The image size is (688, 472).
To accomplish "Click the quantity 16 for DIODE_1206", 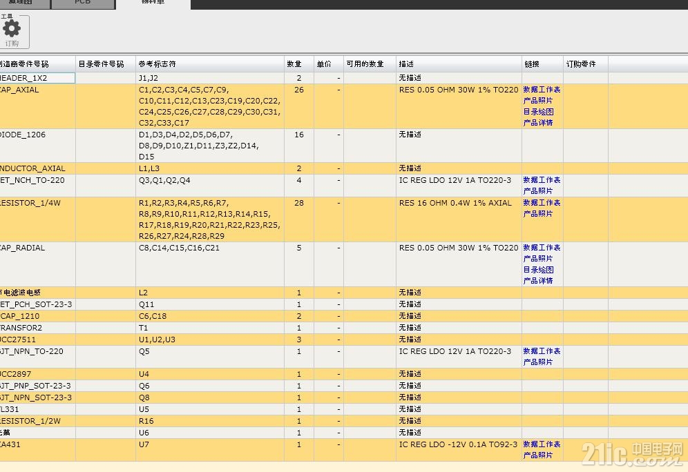I will pyautogui.click(x=299, y=146).
